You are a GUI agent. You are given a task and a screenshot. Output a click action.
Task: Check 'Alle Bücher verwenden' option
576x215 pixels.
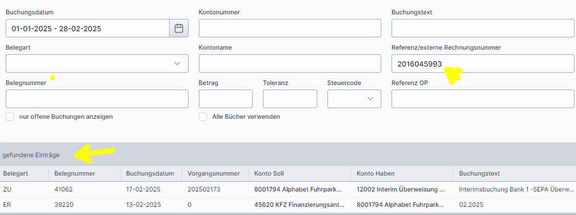tap(203, 117)
